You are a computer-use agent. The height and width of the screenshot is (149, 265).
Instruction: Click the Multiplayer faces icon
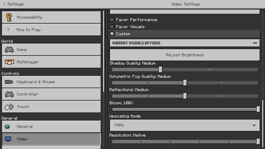click(x=9, y=62)
